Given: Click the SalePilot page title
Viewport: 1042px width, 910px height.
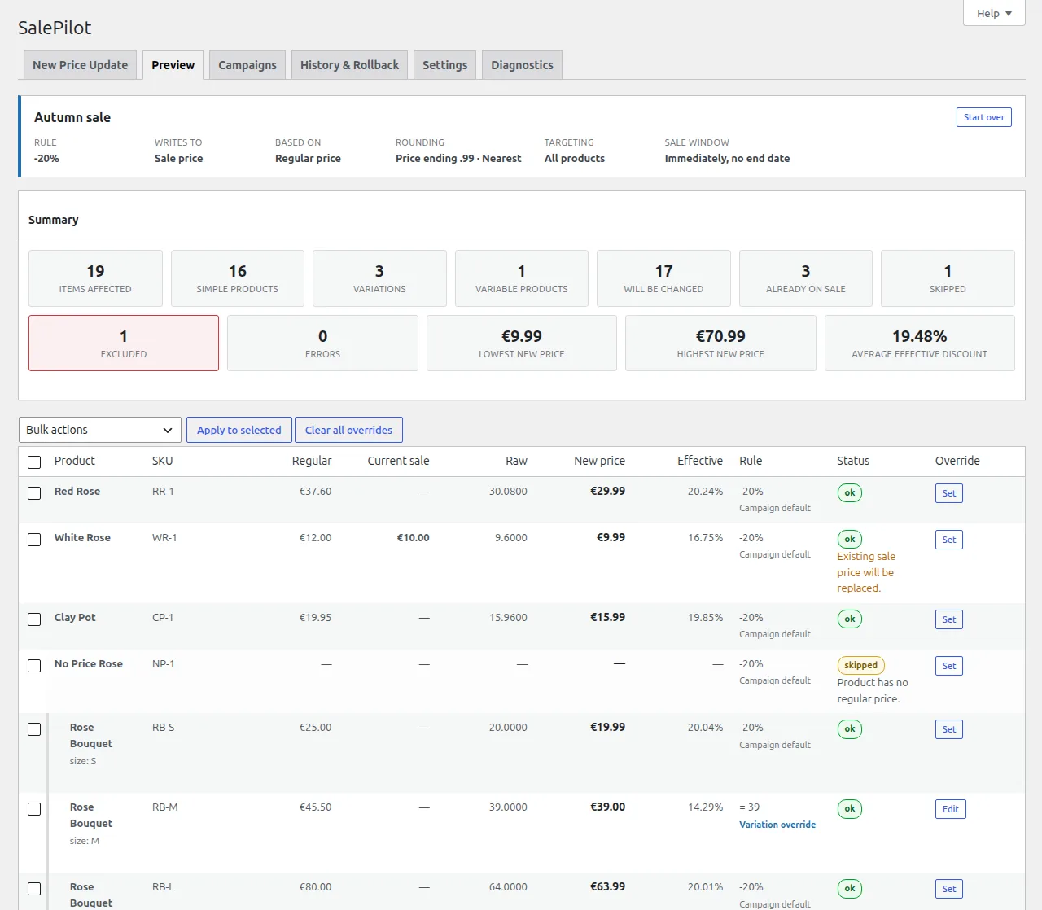Looking at the screenshot, I should pos(55,28).
